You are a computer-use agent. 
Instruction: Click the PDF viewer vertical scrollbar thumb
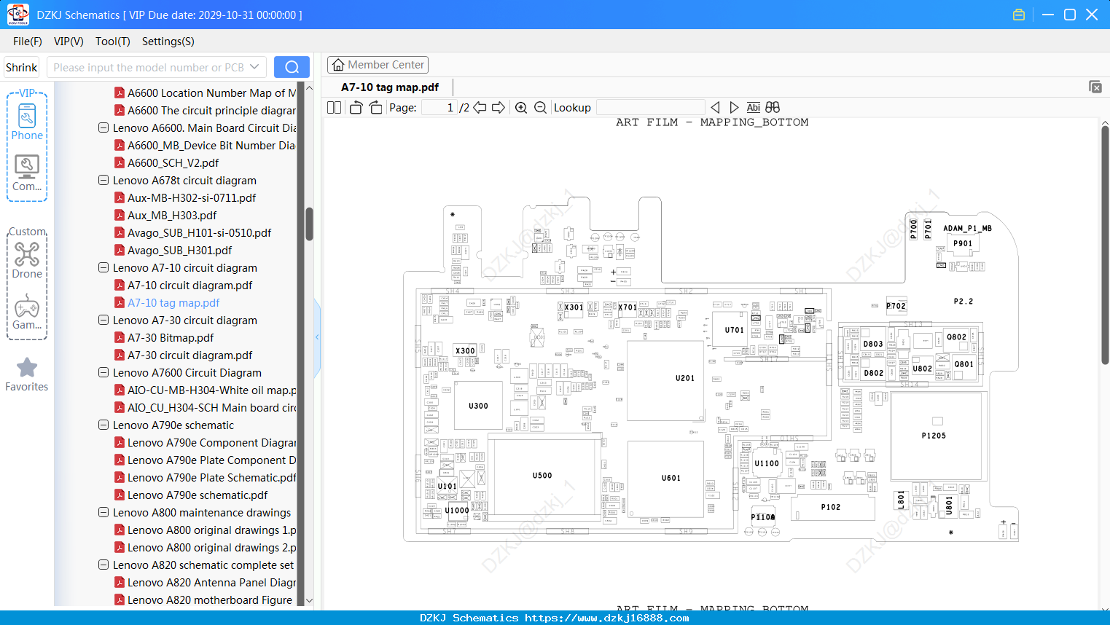click(x=1105, y=245)
